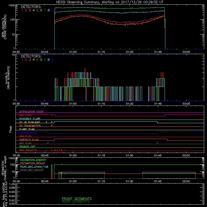The image size is (207, 207).
Task: Click the 0.90 value on livetime y-axis
Action: (12, 204)
